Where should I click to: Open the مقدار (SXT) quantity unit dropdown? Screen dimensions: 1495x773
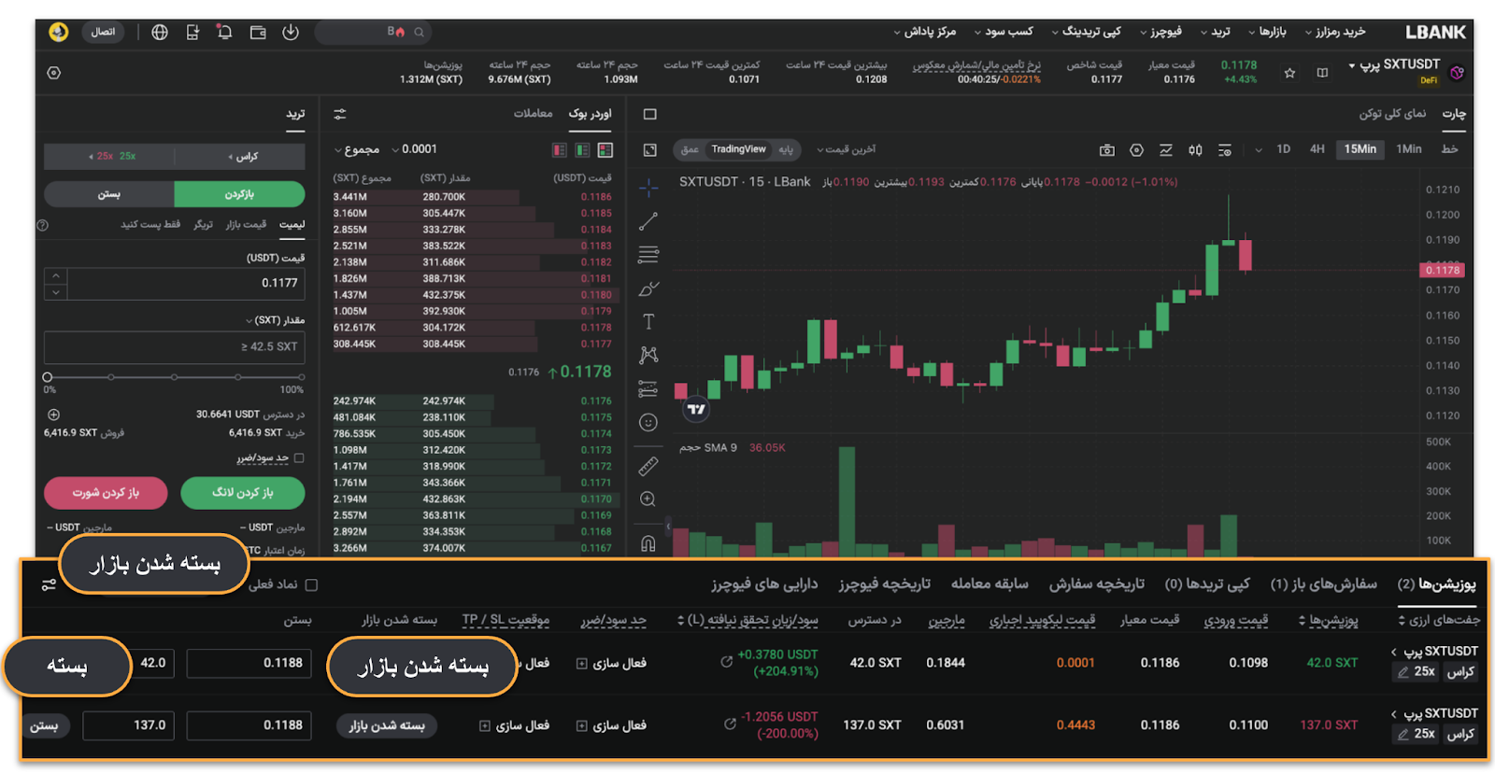[x=275, y=320]
